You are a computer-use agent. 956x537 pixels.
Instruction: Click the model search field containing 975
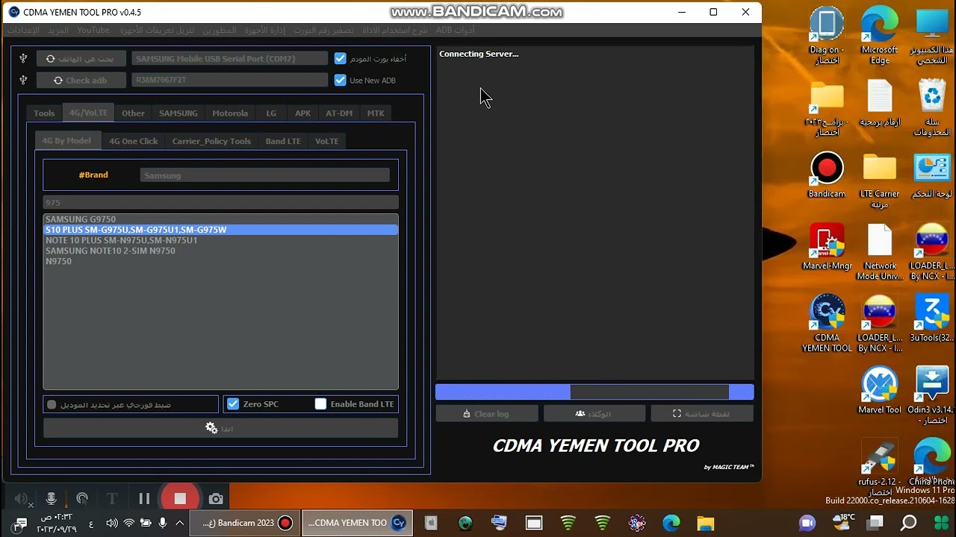pyautogui.click(x=220, y=202)
